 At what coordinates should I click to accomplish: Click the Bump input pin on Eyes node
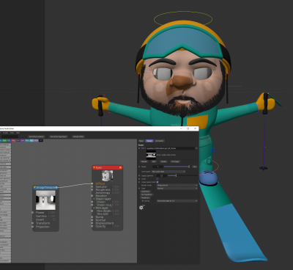click(92, 217)
